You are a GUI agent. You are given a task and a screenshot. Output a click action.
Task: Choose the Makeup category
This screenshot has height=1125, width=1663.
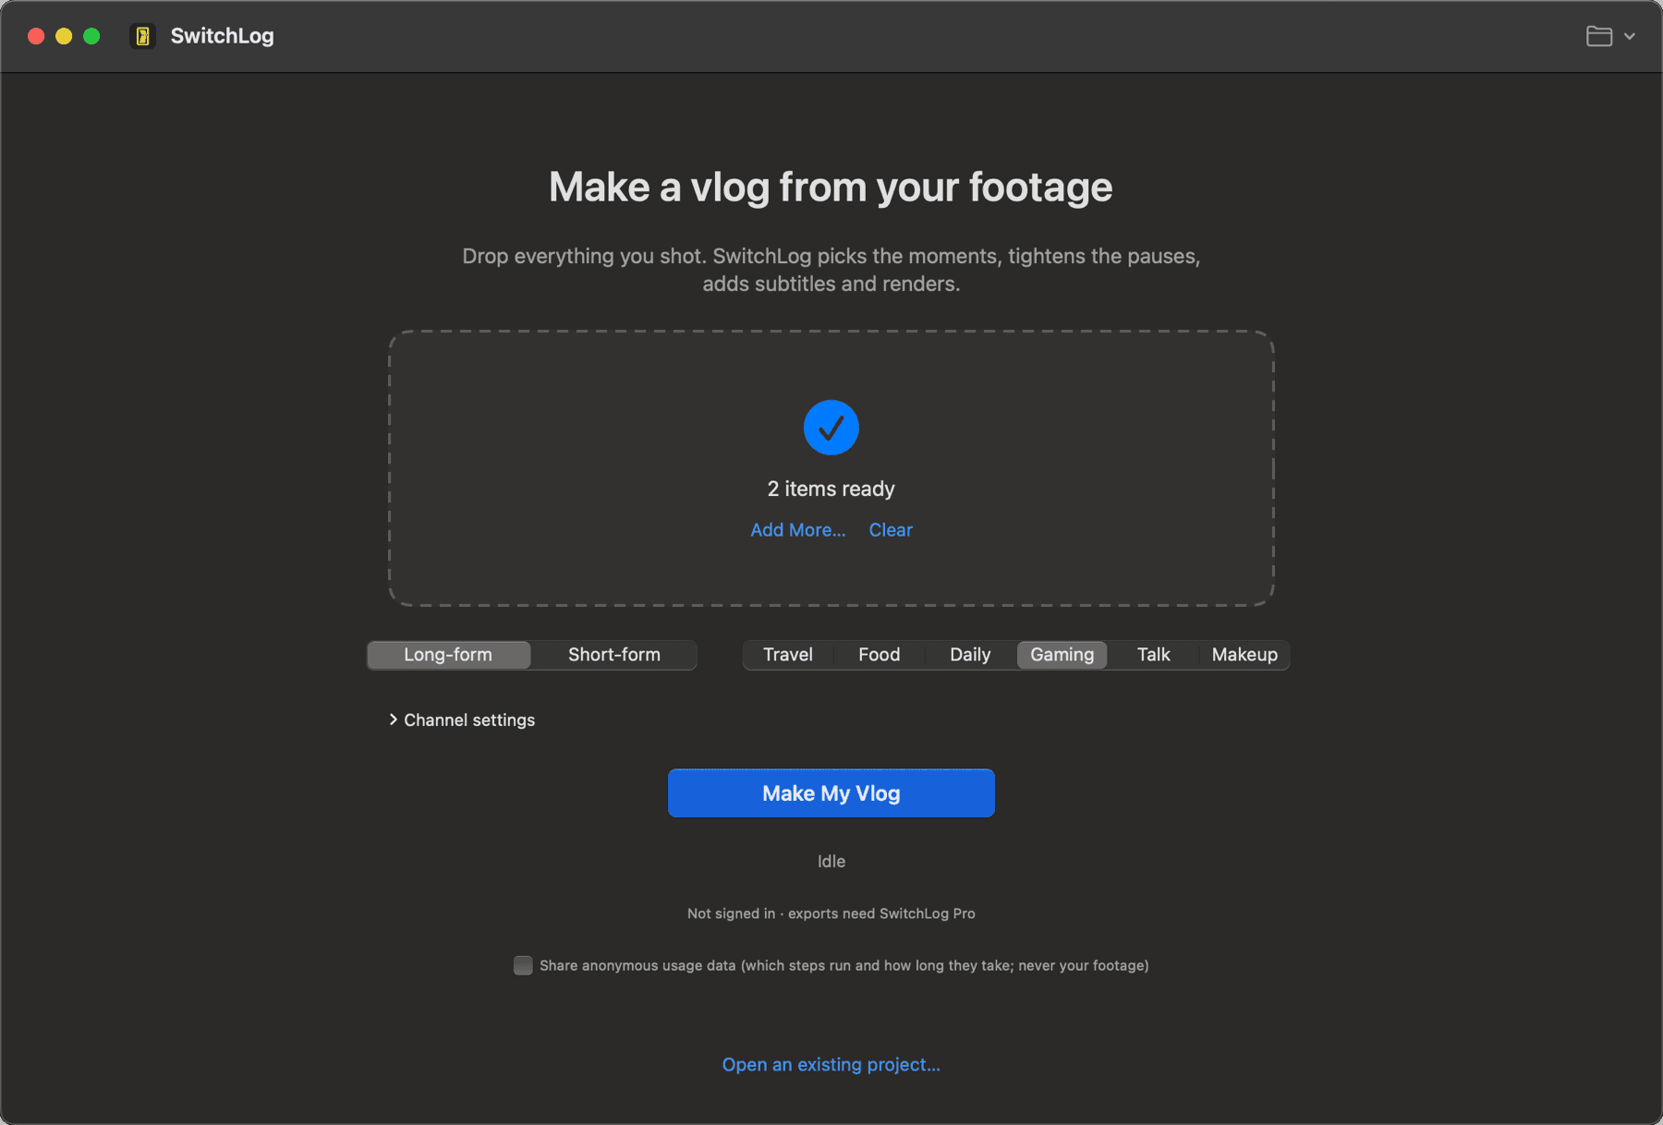click(1244, 655)
